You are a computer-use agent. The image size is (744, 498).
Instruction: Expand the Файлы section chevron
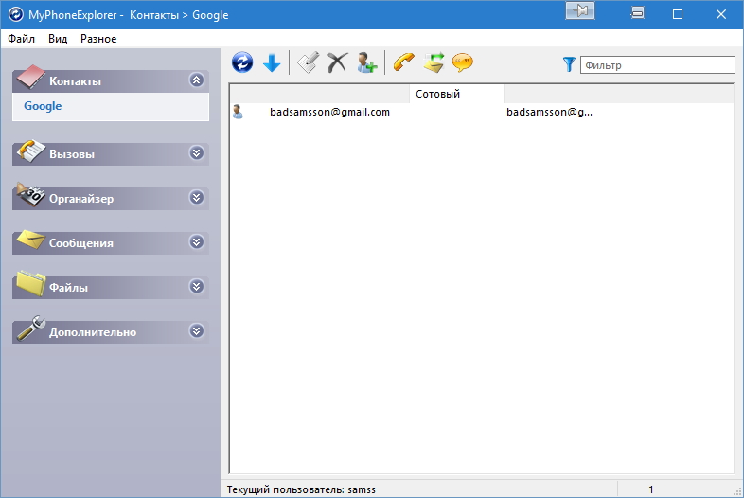point(197,286)
